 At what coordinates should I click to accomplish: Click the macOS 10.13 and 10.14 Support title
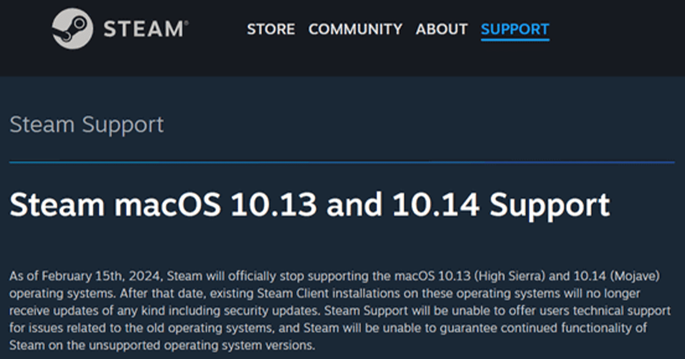(x=309, y=205)
